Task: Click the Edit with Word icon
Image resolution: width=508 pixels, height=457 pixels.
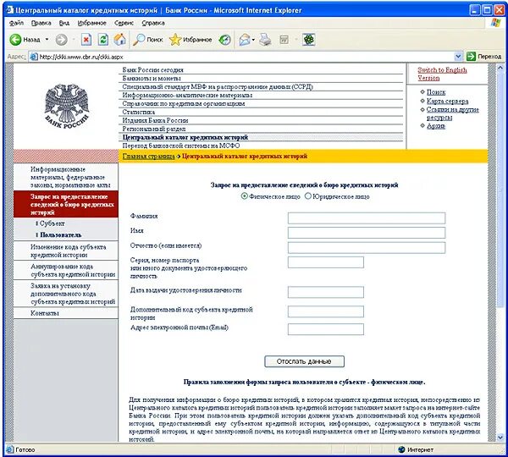Action: (284, 40)
